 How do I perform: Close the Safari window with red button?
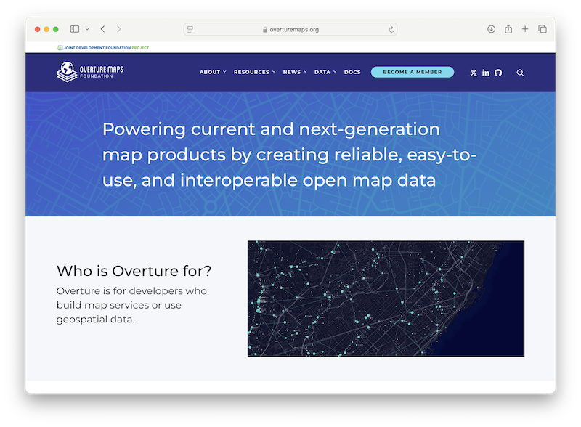tap(38, 29)
